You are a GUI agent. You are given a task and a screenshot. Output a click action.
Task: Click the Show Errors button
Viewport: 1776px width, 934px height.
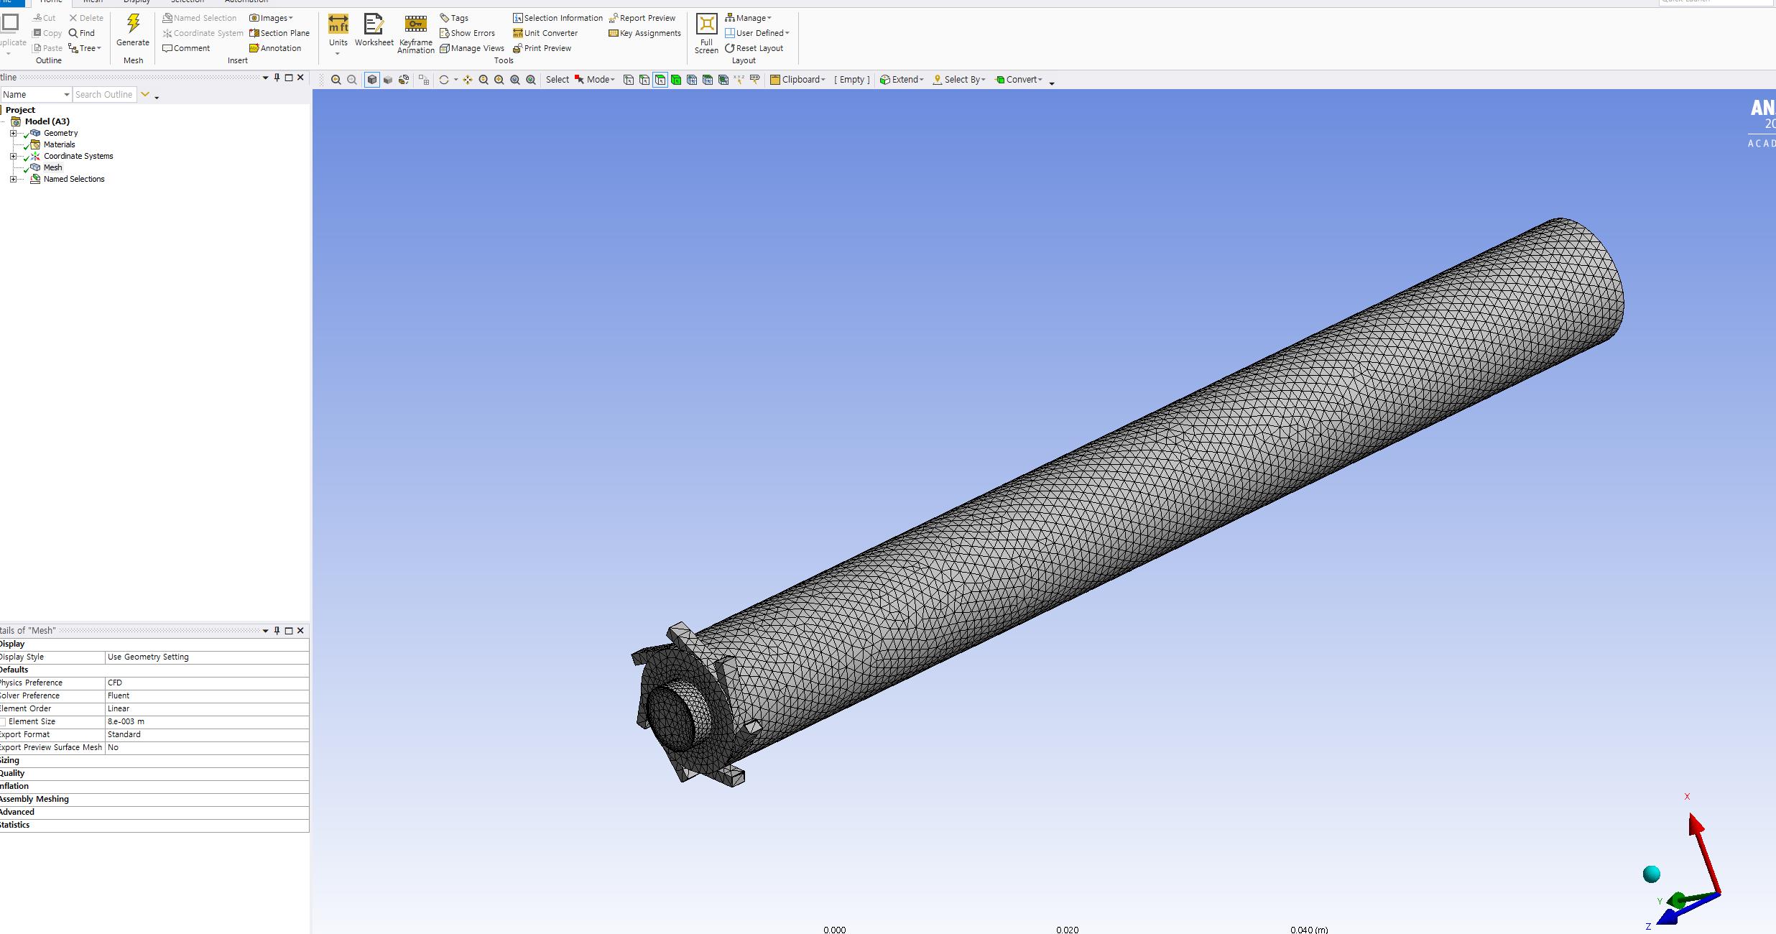click(467, 33)
